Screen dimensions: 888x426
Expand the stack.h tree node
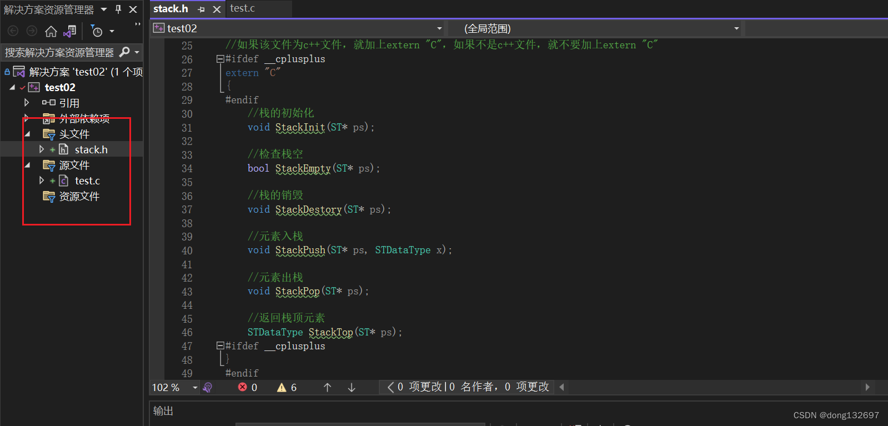pos(42,149)
